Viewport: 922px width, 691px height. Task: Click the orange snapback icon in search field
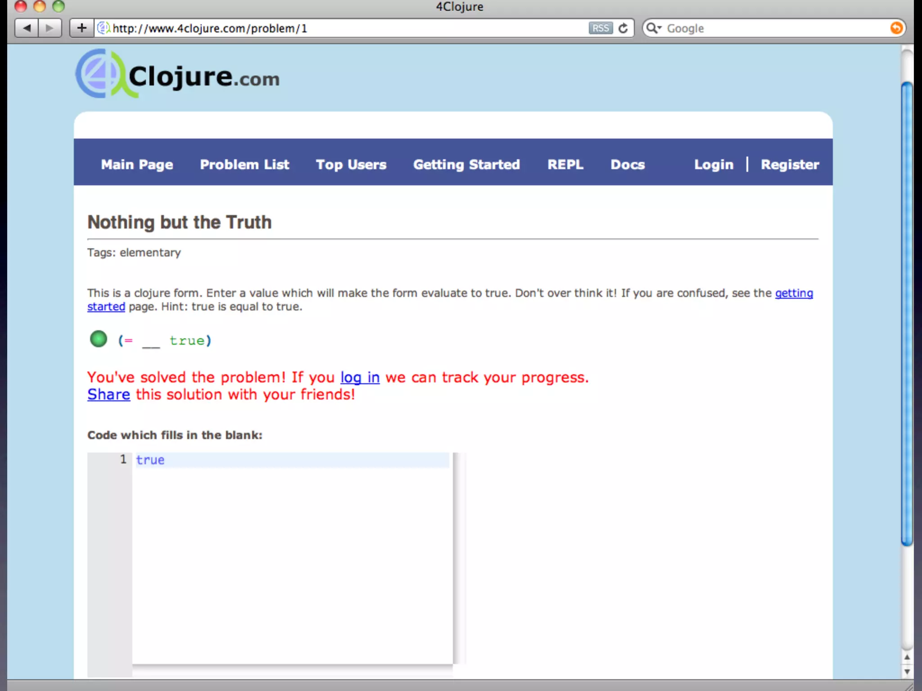click(x=896, y=28)
